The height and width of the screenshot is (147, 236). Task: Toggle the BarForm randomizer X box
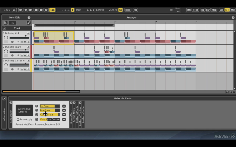coord(37,106)
